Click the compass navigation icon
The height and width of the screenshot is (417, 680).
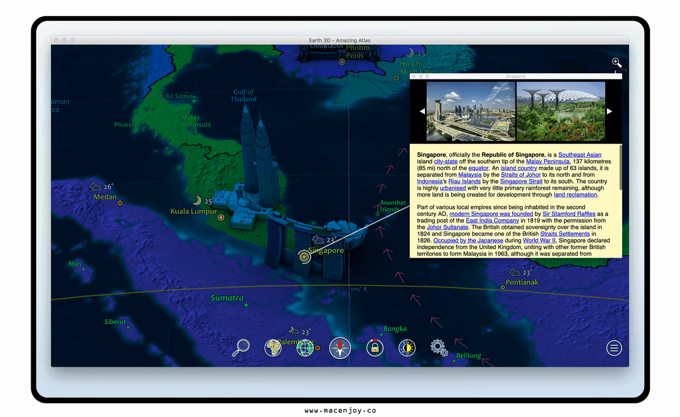[340, 348]
